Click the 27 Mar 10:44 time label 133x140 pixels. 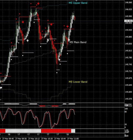click(60, 139)
